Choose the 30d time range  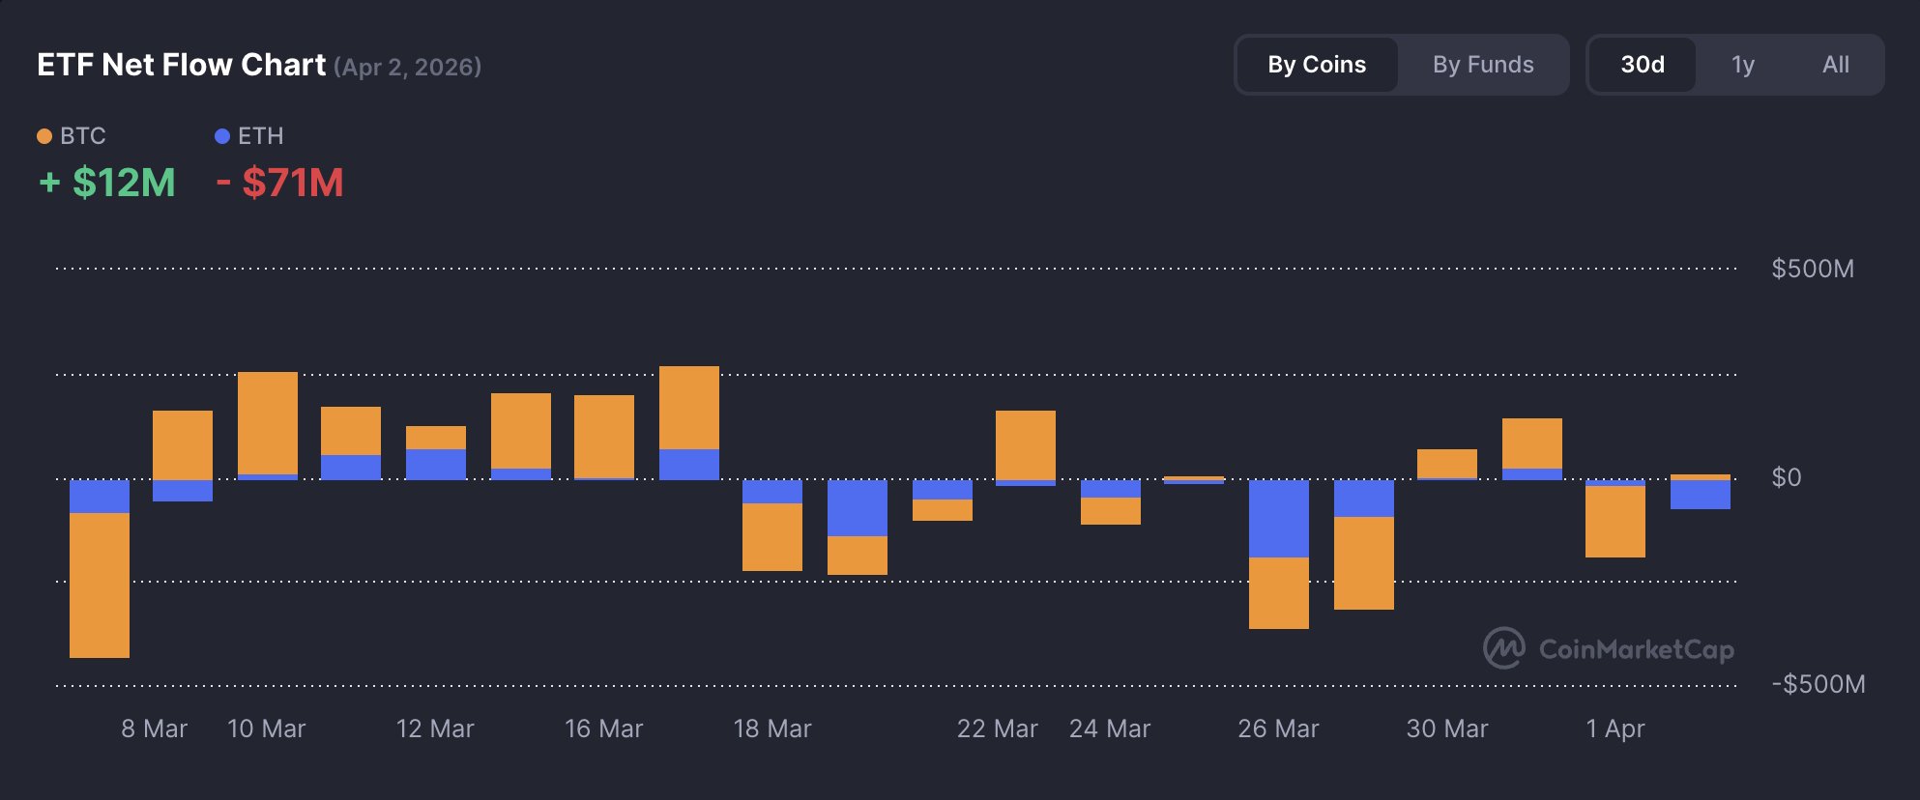pyautogui.click(x=1643, y=65)
